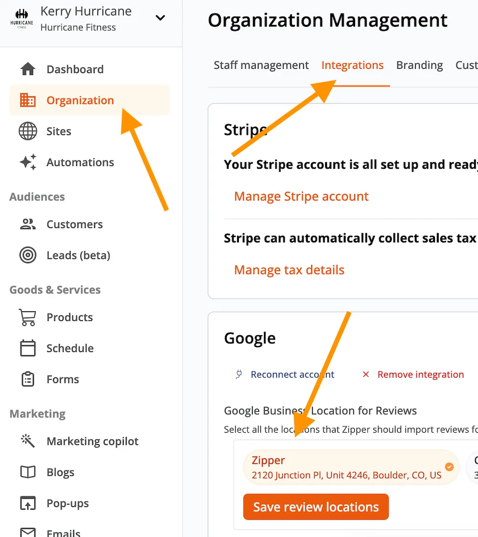Click the Organization Management heading
This screenshot has height=537, width=478.
pyautogui.click(x=327, y=20)
